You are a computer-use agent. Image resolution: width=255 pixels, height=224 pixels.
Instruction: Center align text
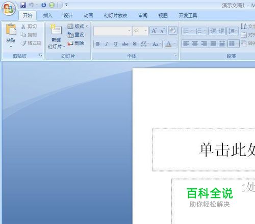195,44
